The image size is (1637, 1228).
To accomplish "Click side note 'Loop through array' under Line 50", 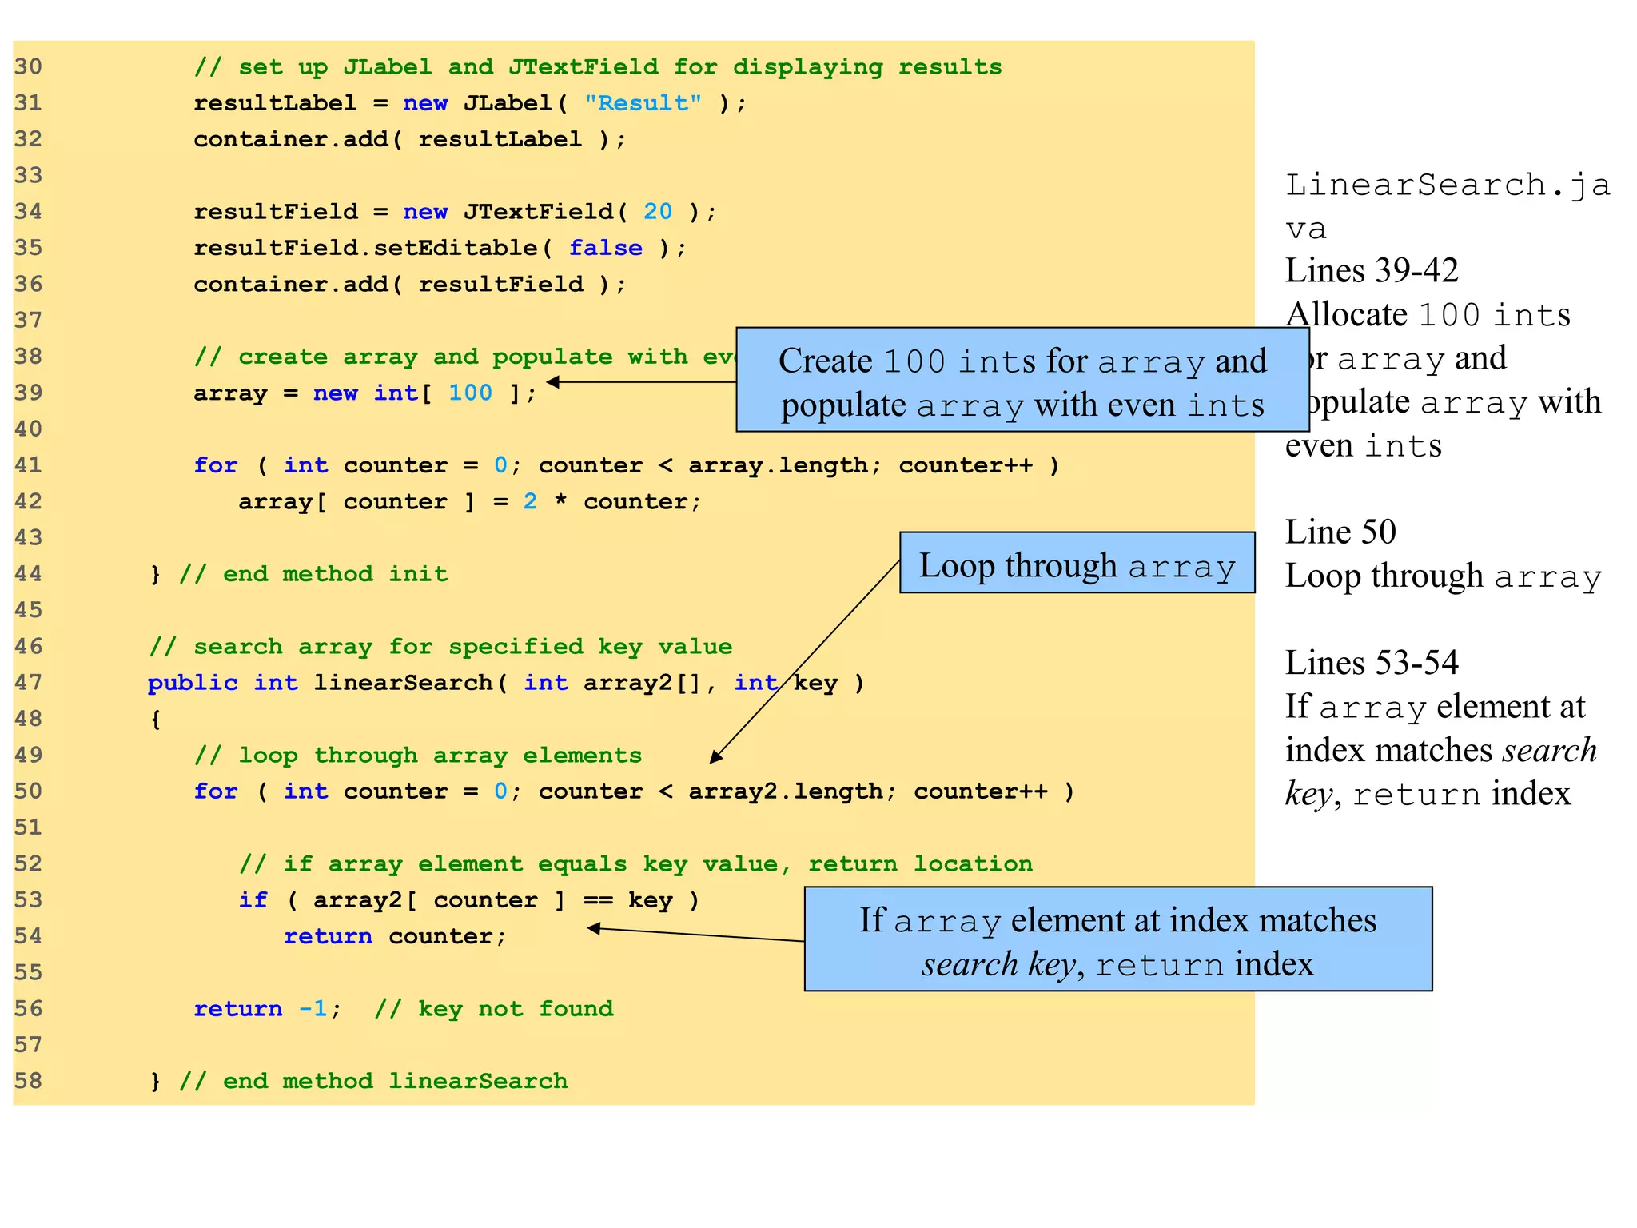I will [1444, 576].
